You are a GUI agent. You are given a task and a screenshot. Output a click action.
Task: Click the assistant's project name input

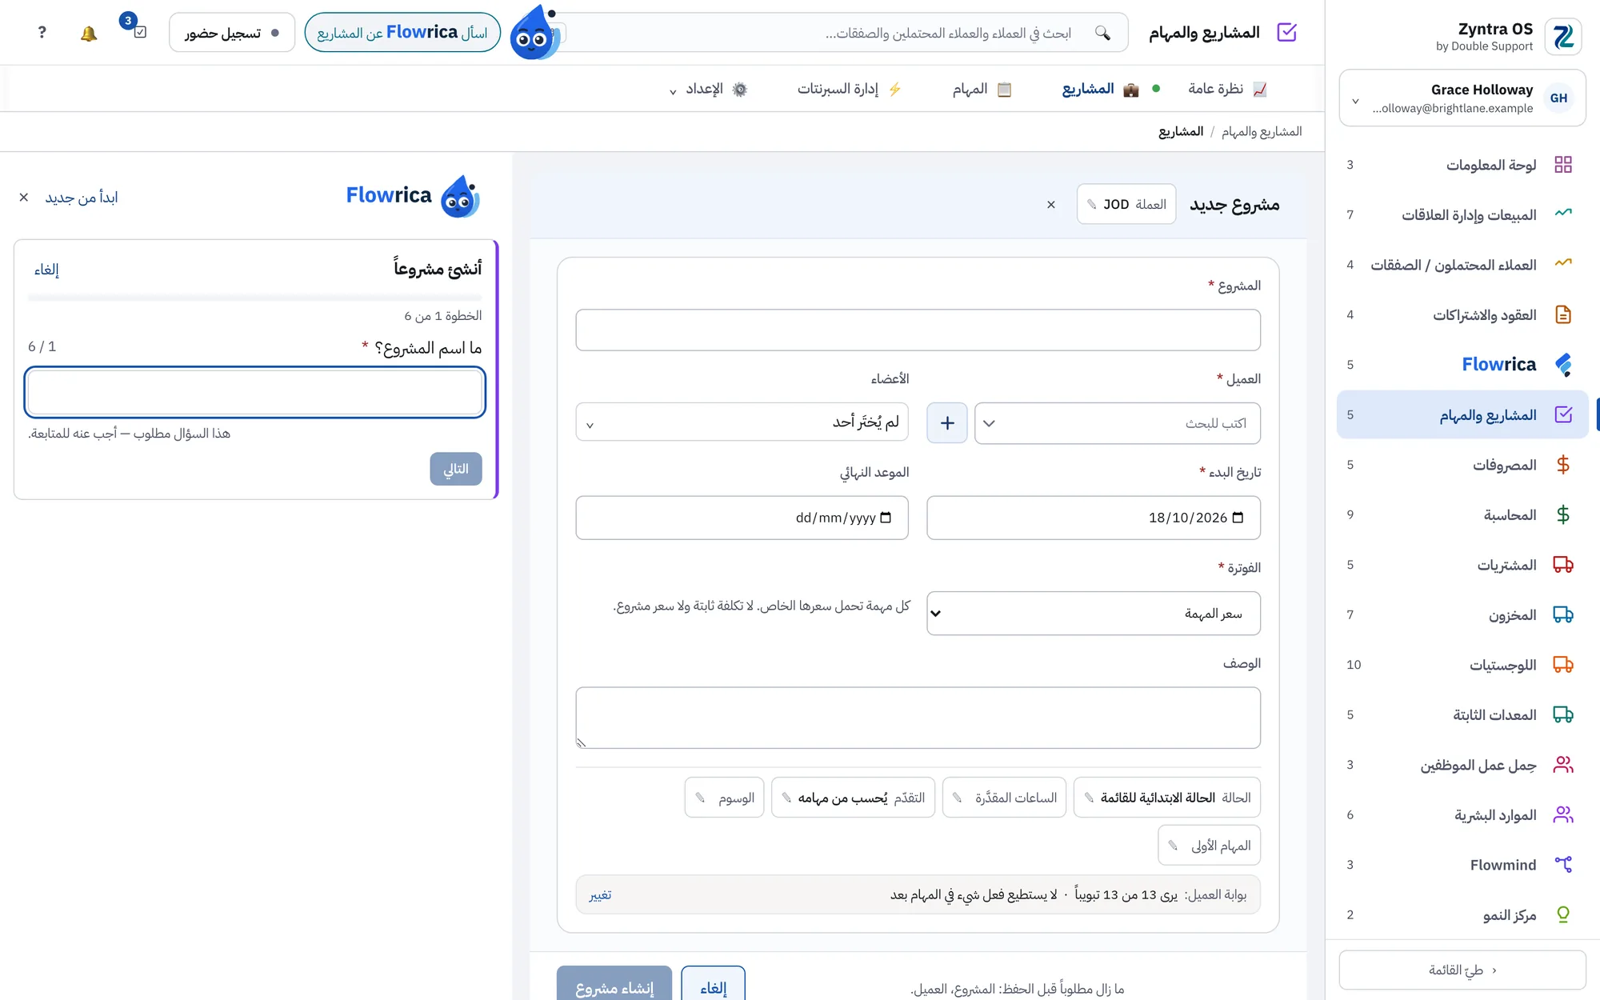pyautogui.click(x=254, y=392)
